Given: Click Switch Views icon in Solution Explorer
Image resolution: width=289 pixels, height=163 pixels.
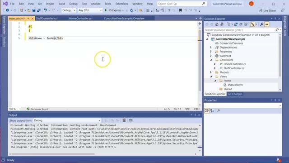Looking at the screenshot, I should (x=222, y=24).
